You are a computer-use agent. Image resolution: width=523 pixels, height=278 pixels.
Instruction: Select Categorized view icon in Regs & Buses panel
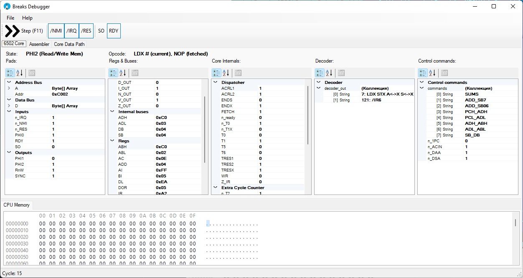click(113, 73)
